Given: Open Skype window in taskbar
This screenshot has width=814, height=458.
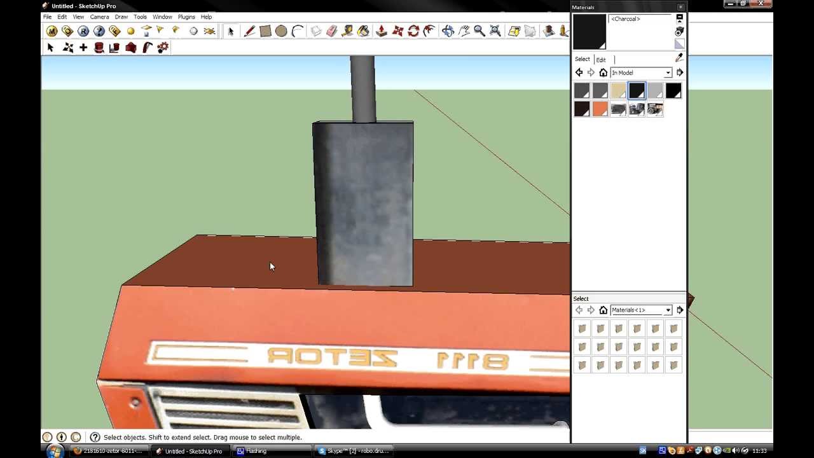Looking at the screenshot, I should click(354, 451).
